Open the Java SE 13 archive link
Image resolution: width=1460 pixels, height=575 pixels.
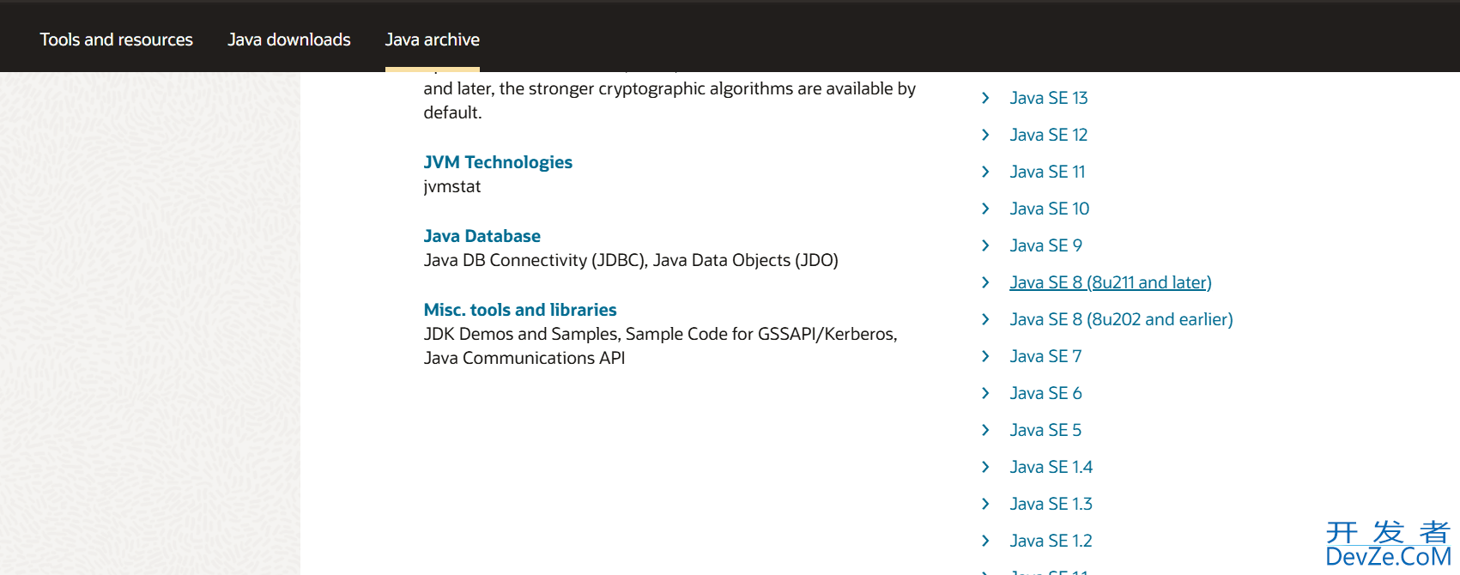(x=1049, y=98)
